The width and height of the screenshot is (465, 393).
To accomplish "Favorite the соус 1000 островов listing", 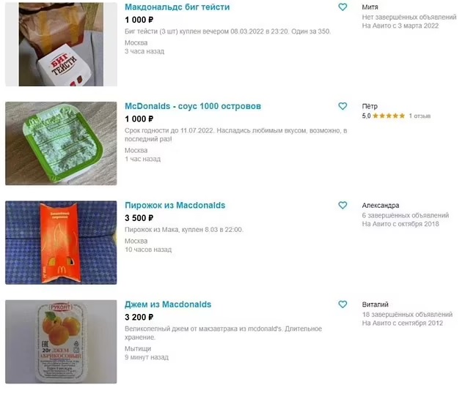I will coord(343,106).
